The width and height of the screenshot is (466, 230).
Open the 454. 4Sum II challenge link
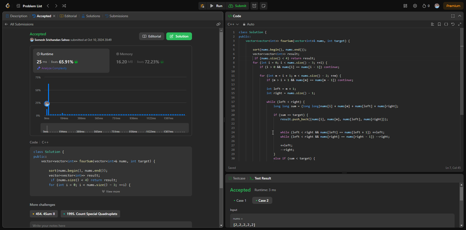(44, 213)
